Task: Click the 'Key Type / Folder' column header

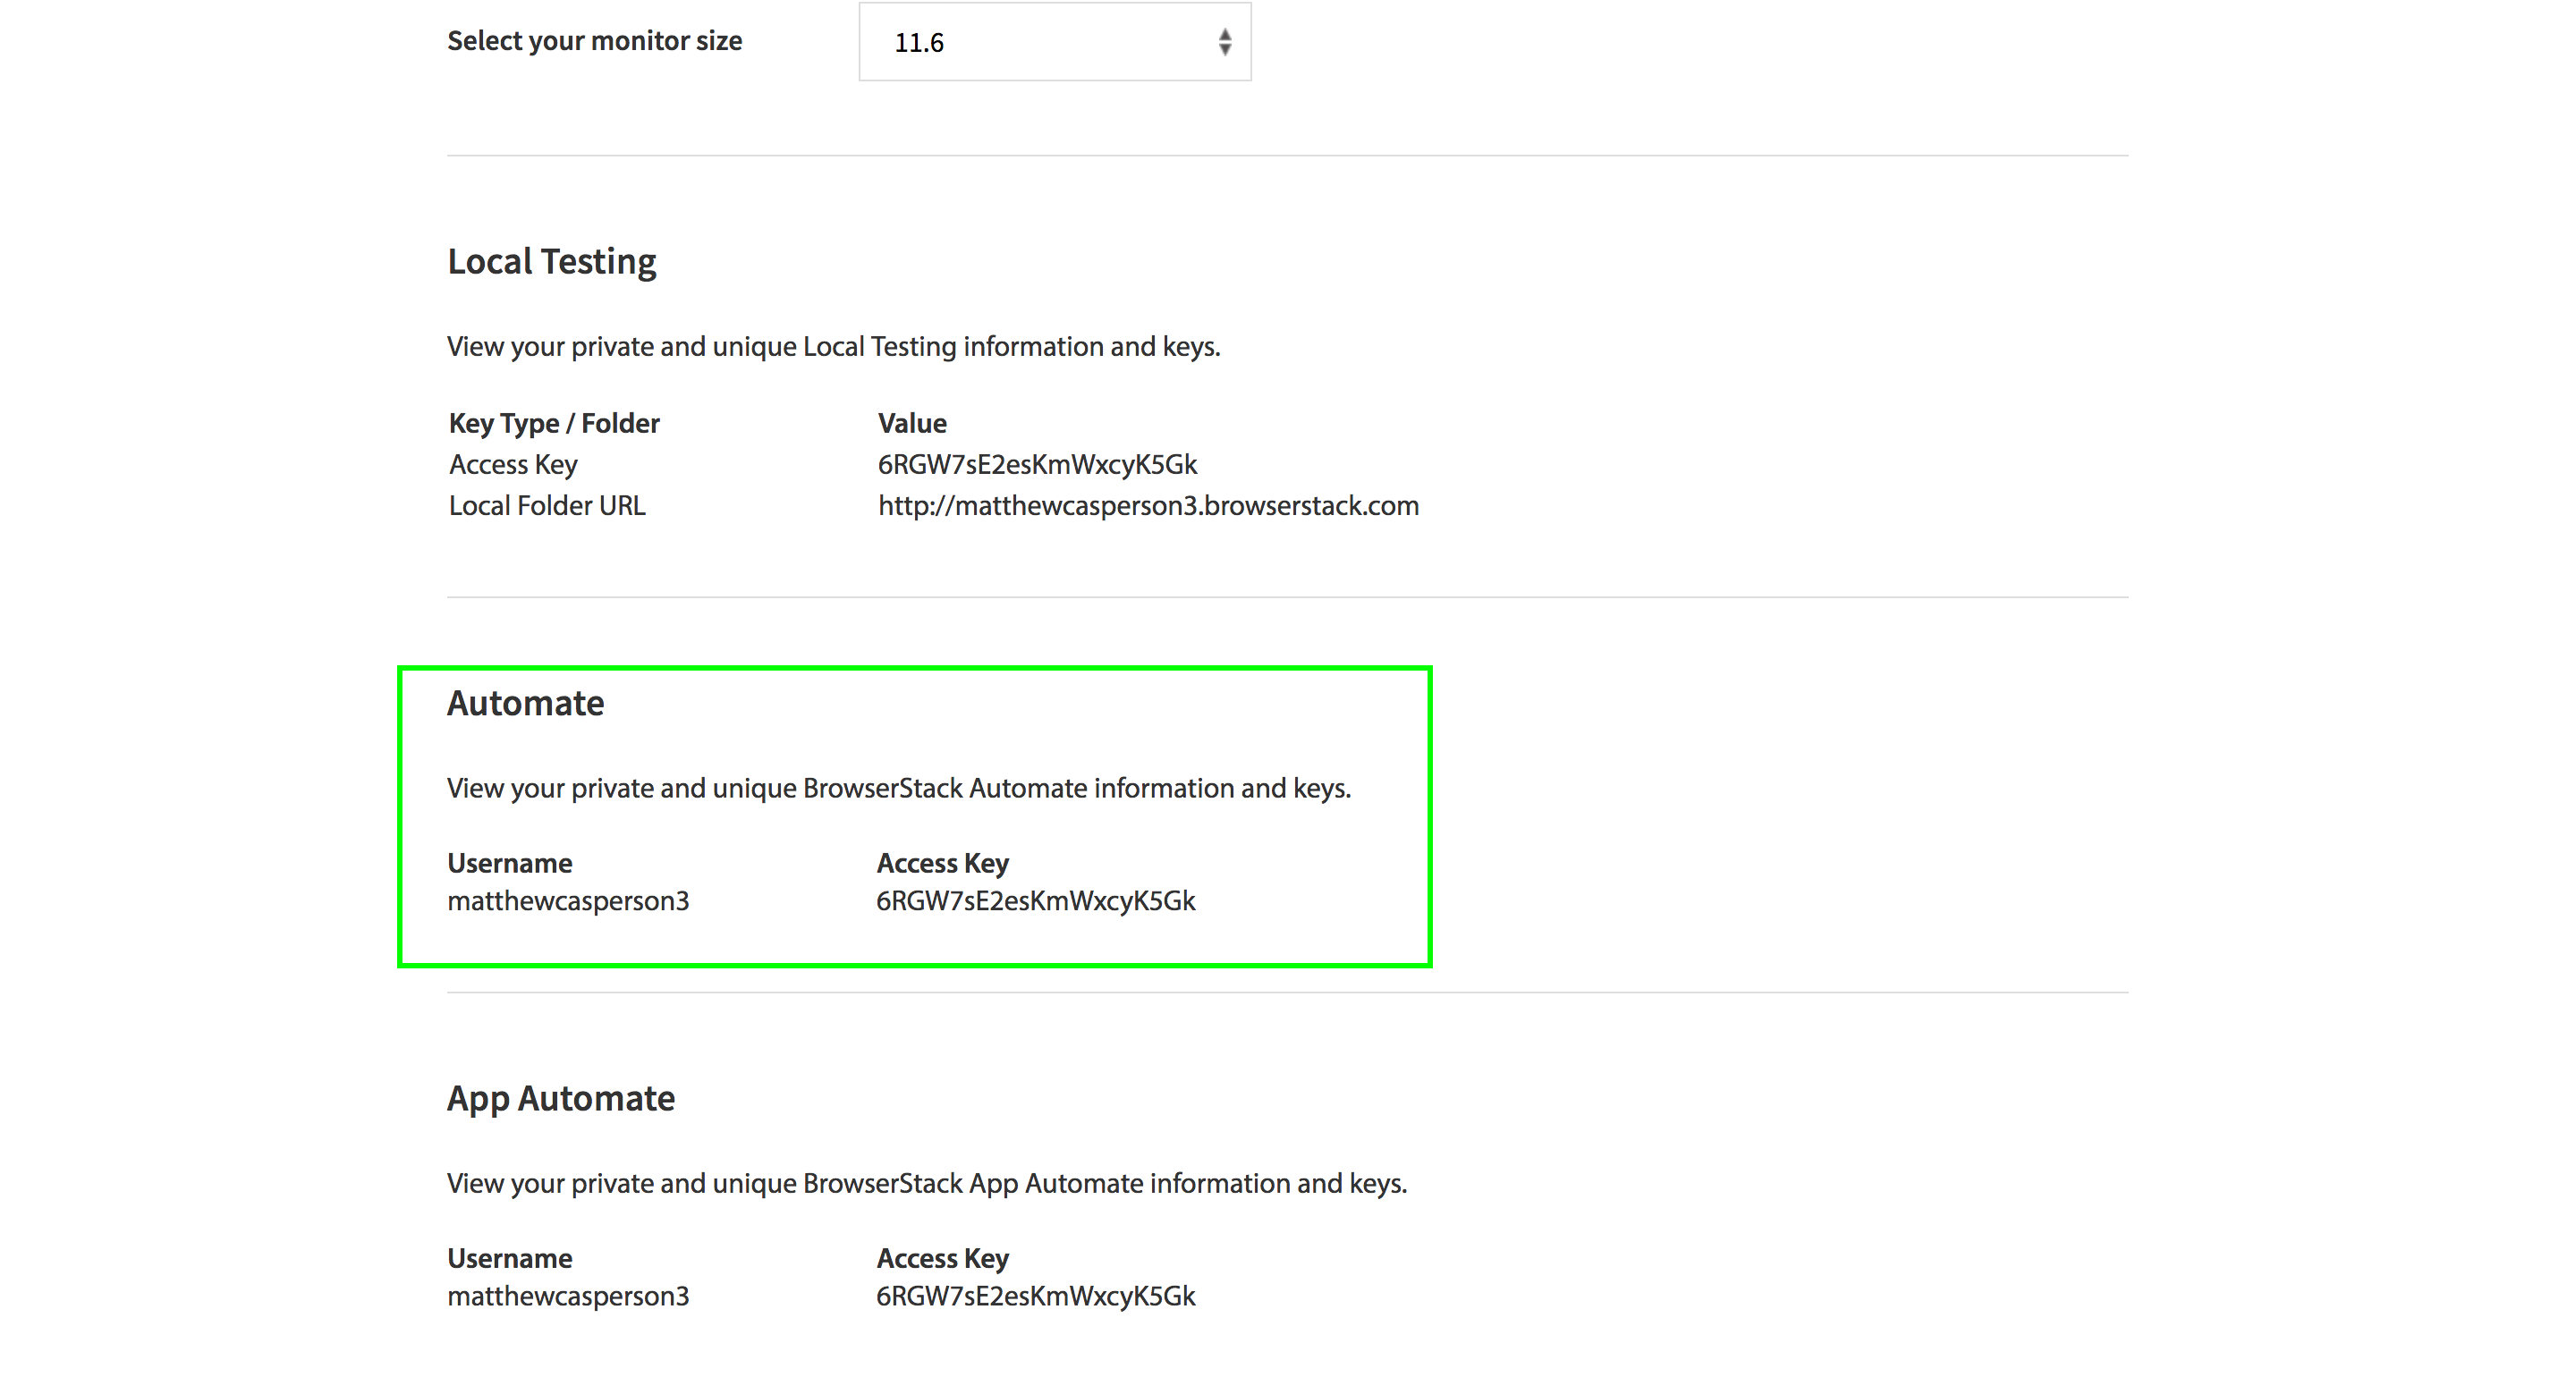Action: [554, 423]
